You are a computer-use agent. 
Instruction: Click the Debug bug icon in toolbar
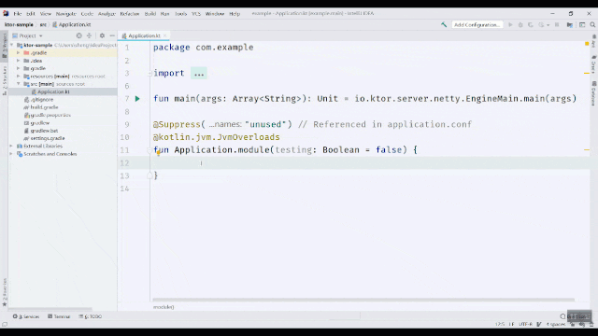point(520,25)
